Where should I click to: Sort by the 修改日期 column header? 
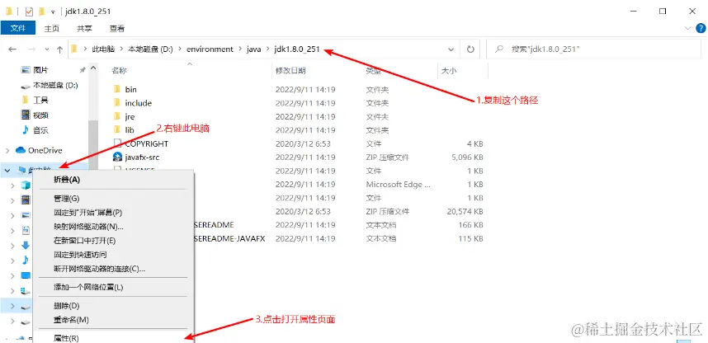point(290,70)
